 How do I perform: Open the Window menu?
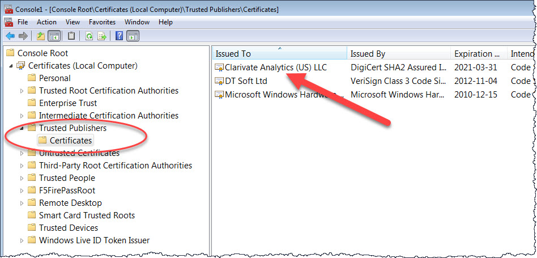(137, 22)
